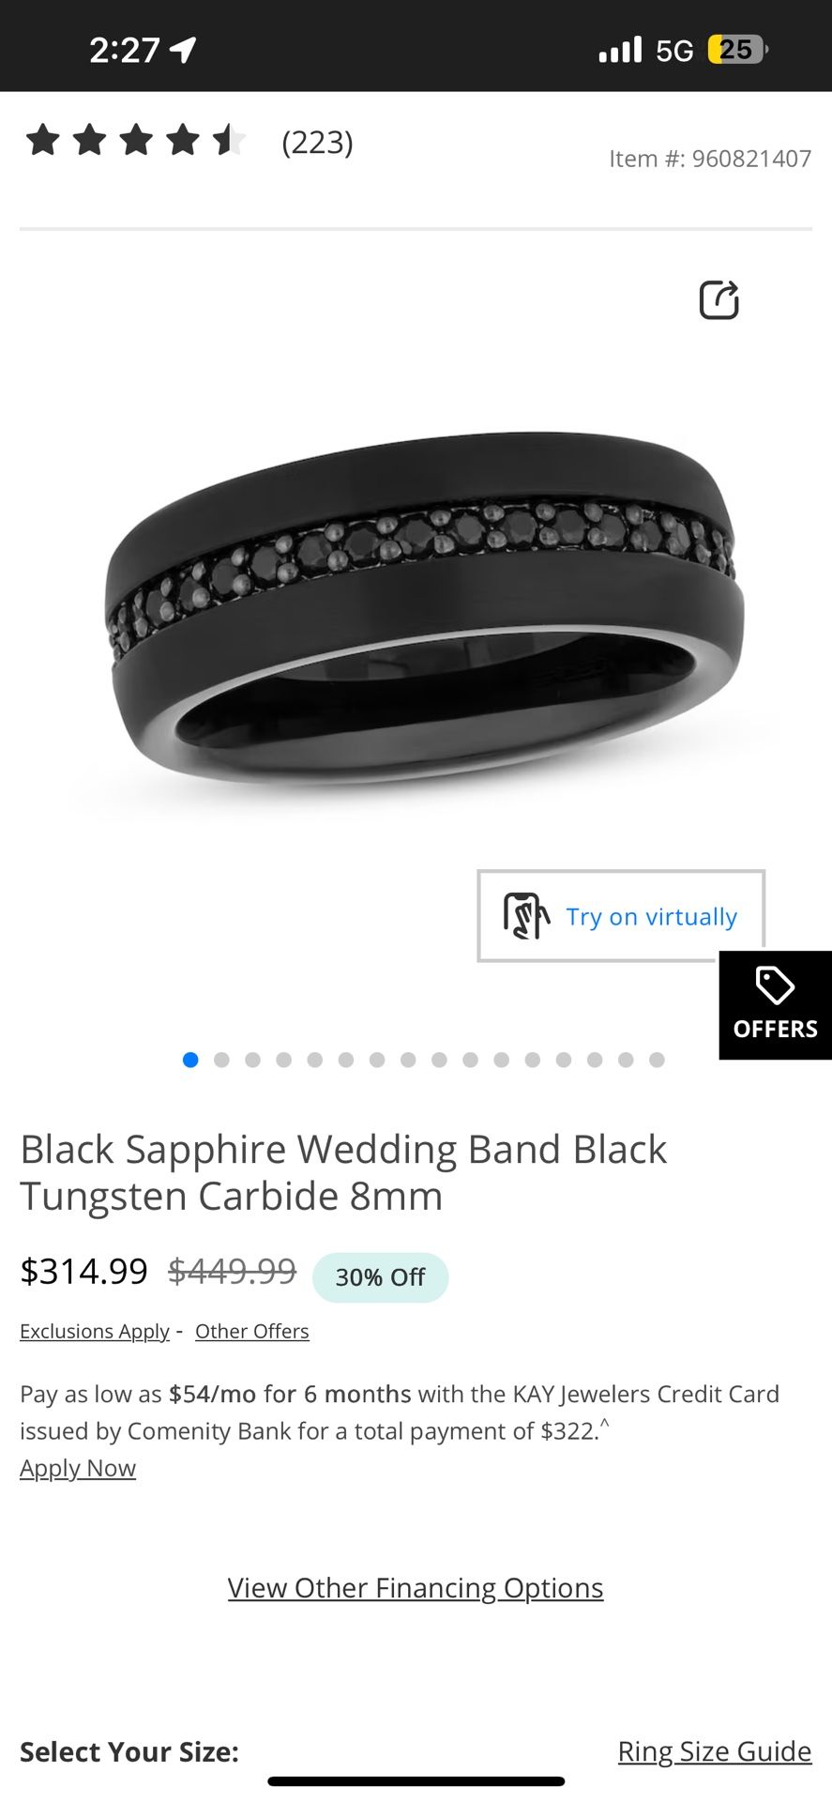The image size is (832, 1802).
Task: Click the Apply Now link
Action: click(78, 1468)
